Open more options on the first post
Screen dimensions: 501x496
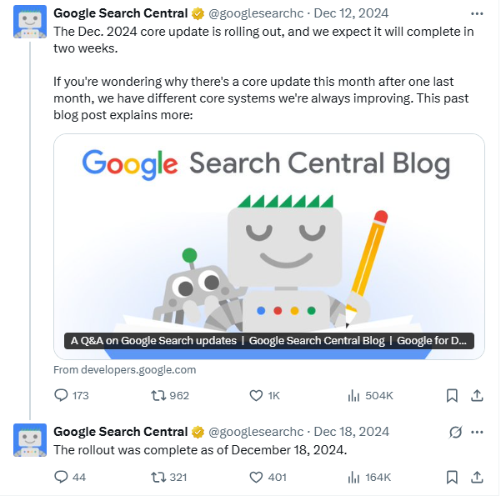pyautogui.click(x=477, y=14)
